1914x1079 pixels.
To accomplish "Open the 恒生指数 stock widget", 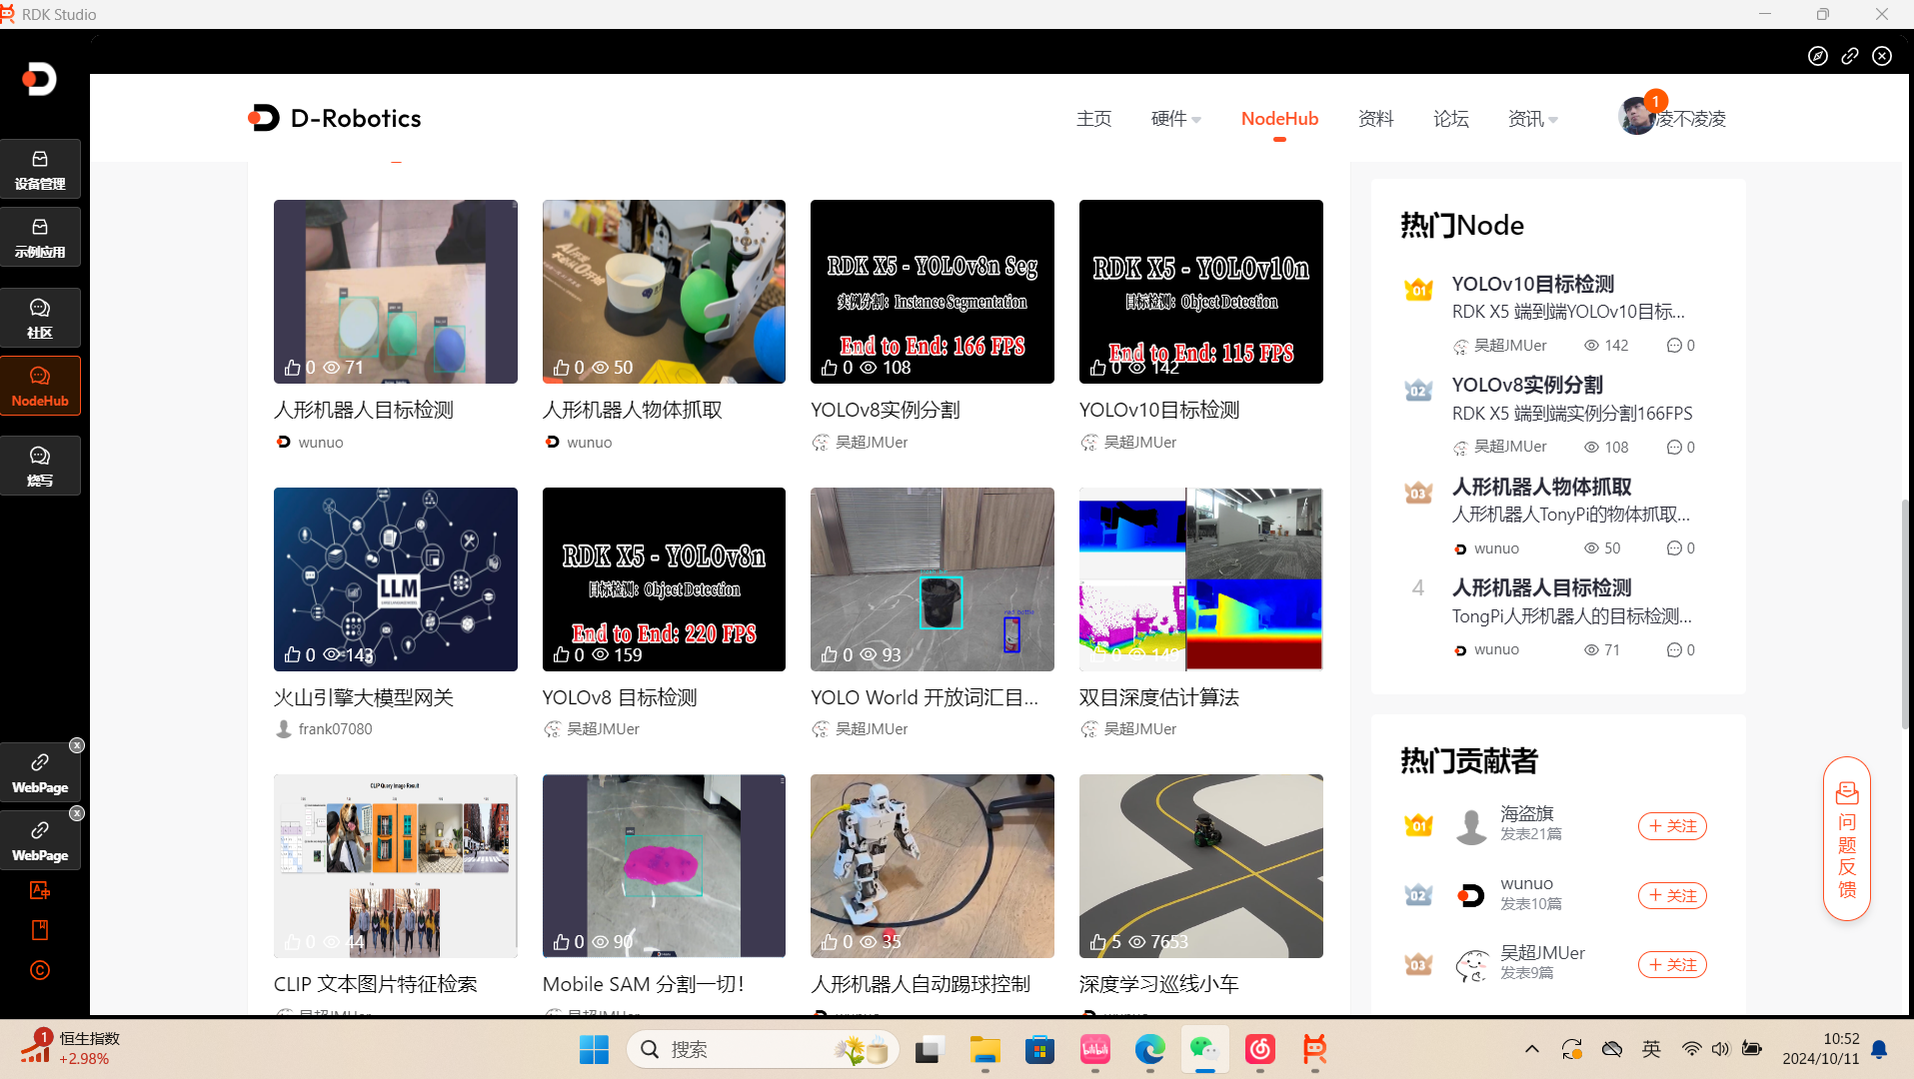I will (70, 1049).
